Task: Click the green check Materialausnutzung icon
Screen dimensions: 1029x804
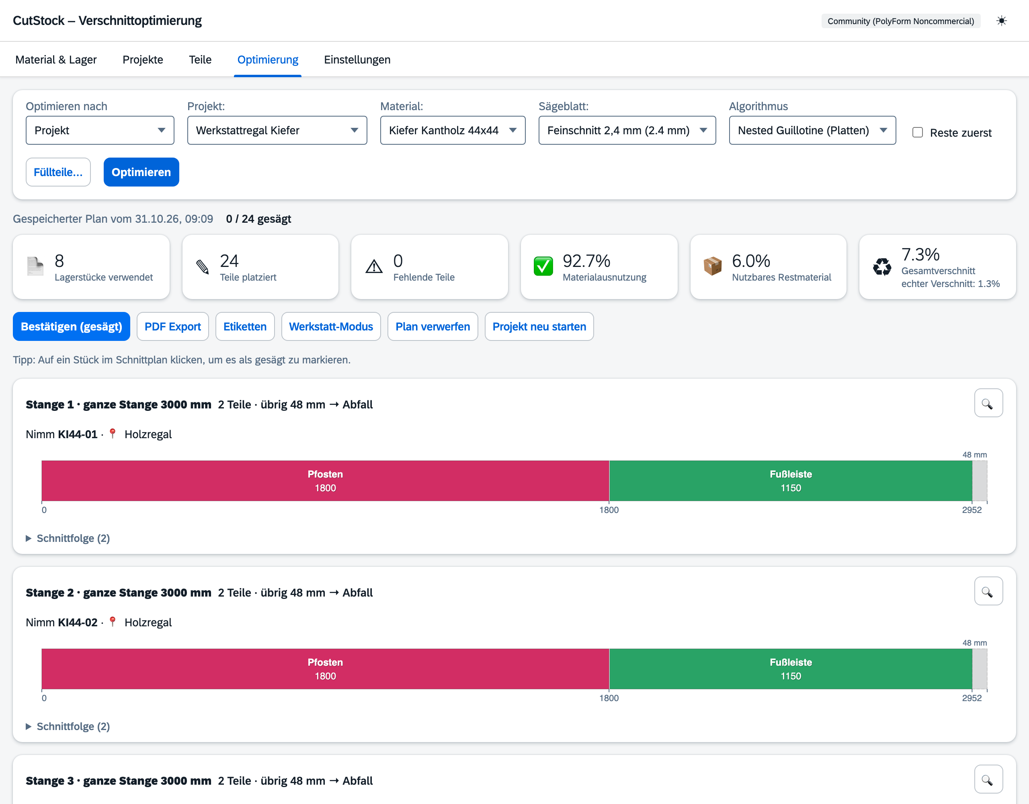Action: click(543, 266)
